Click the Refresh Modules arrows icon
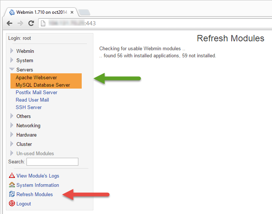Screen dimensions: 272x214 (x=12, y=194)
